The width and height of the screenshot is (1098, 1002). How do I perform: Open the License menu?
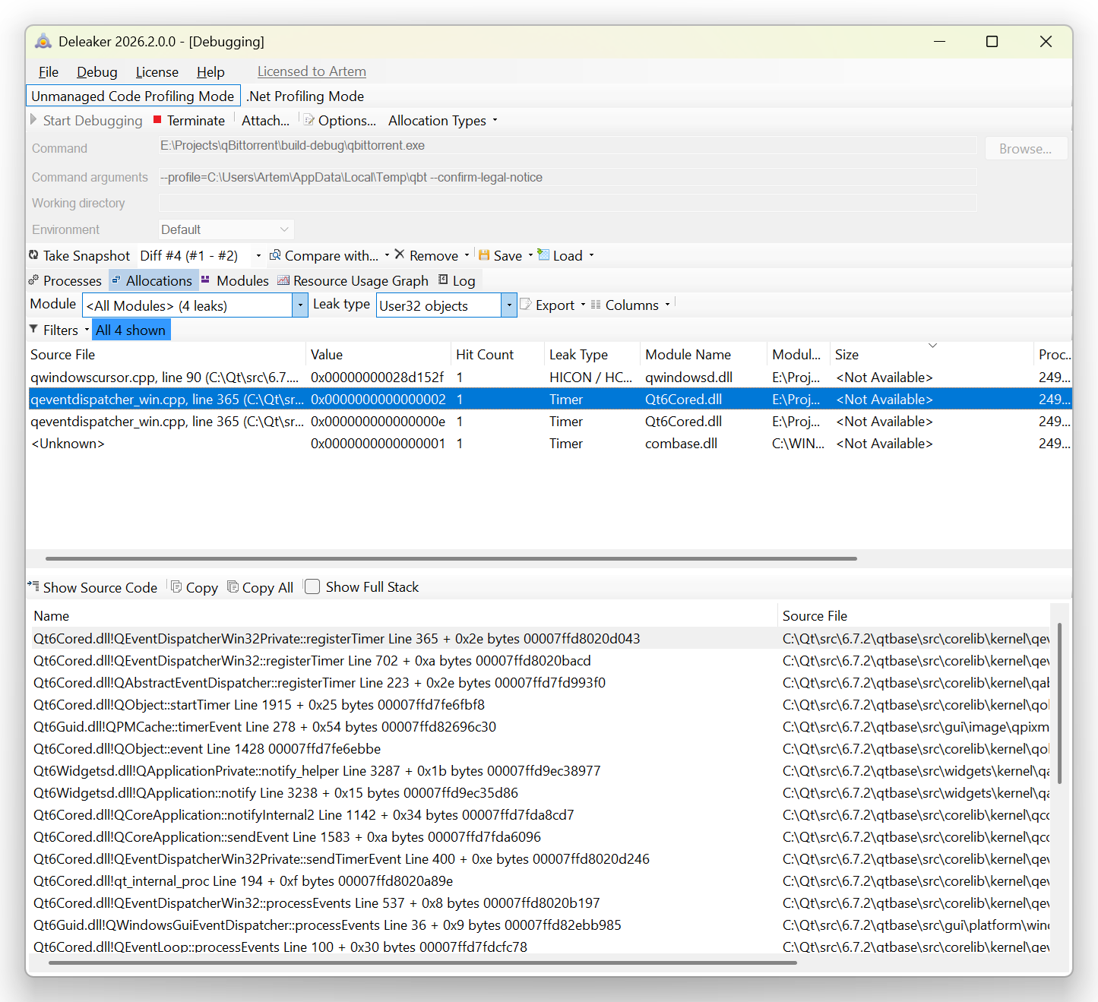pos(157,71)
